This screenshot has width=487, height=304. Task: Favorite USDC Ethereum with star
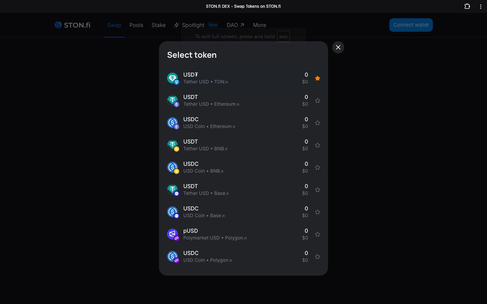tap(317, 123)
